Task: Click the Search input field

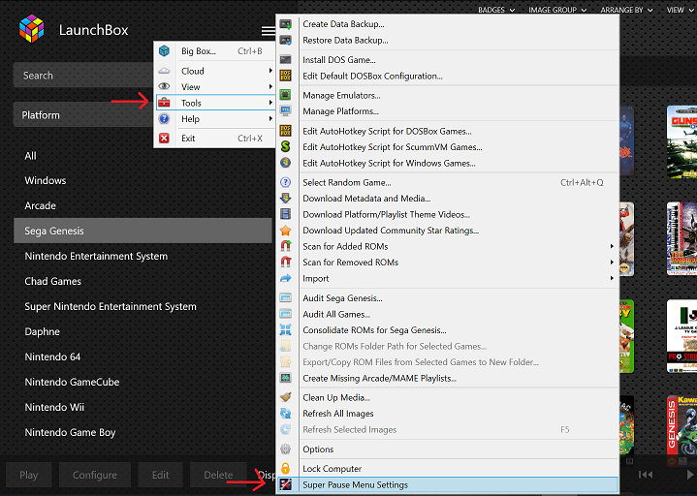Action: coord(83,75)
